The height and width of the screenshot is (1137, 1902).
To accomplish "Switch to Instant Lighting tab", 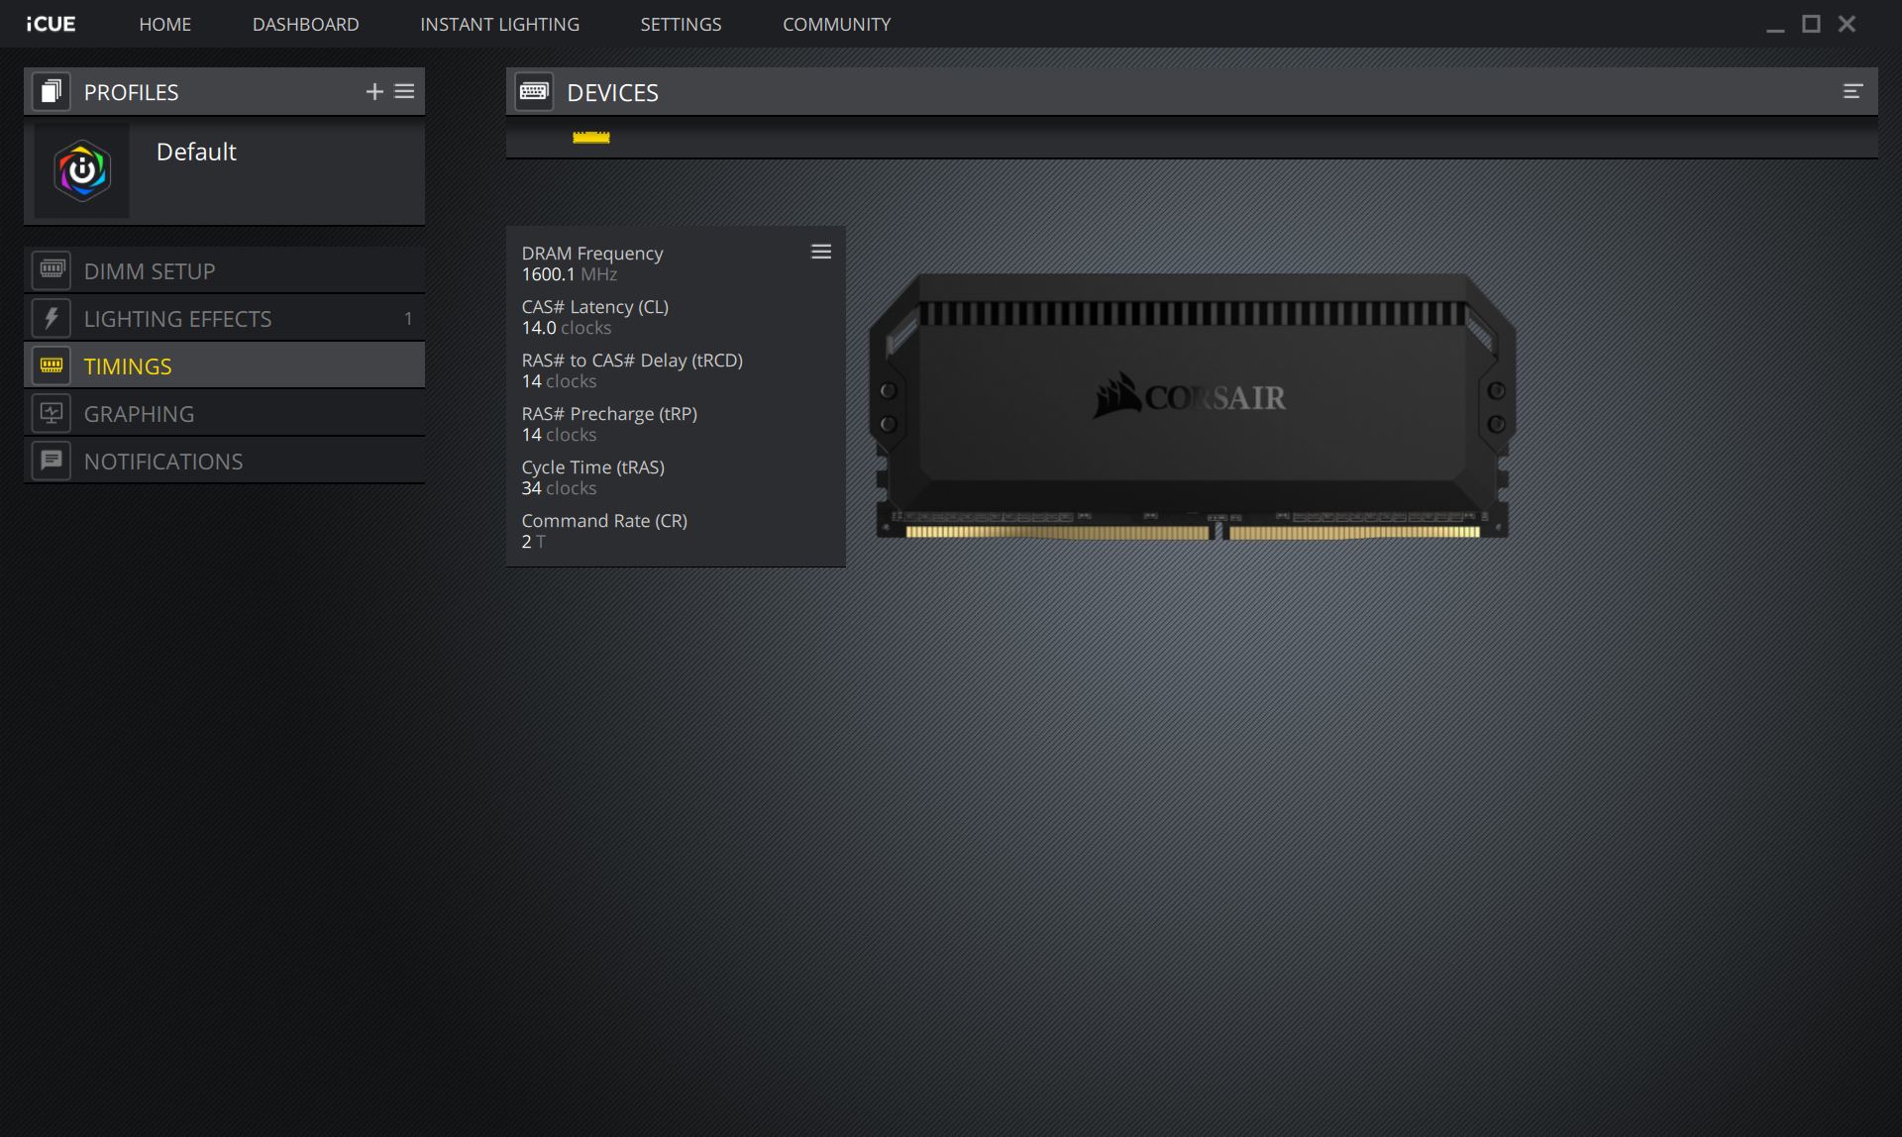I will (499, 25).
